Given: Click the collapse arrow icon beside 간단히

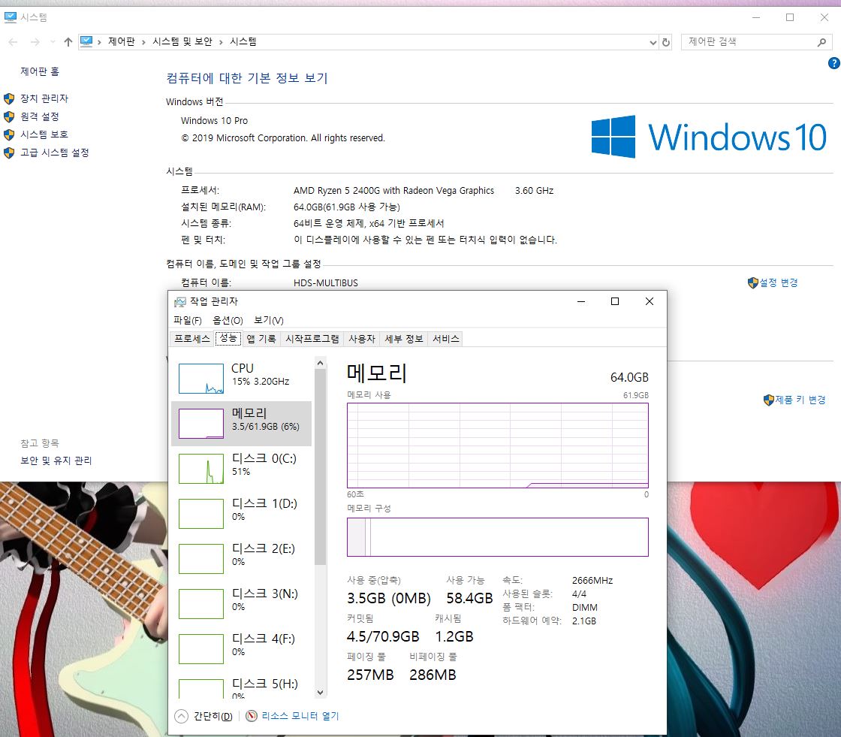Looking at the screenshot, I should 181,716.
